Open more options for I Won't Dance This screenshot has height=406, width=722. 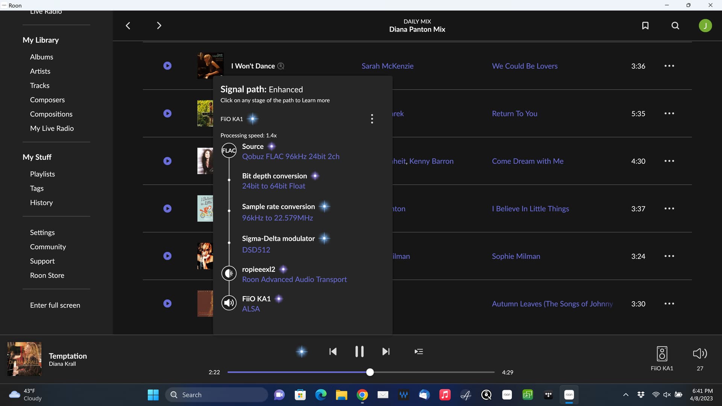(669, 66)
